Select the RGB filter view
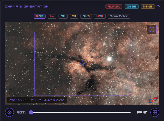164x121 pixels. [40, 16]
